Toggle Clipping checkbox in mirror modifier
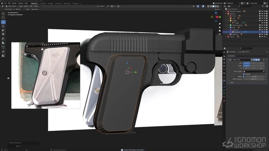The image size is (269, 151). pyautogui.click(x=244, y=74)
